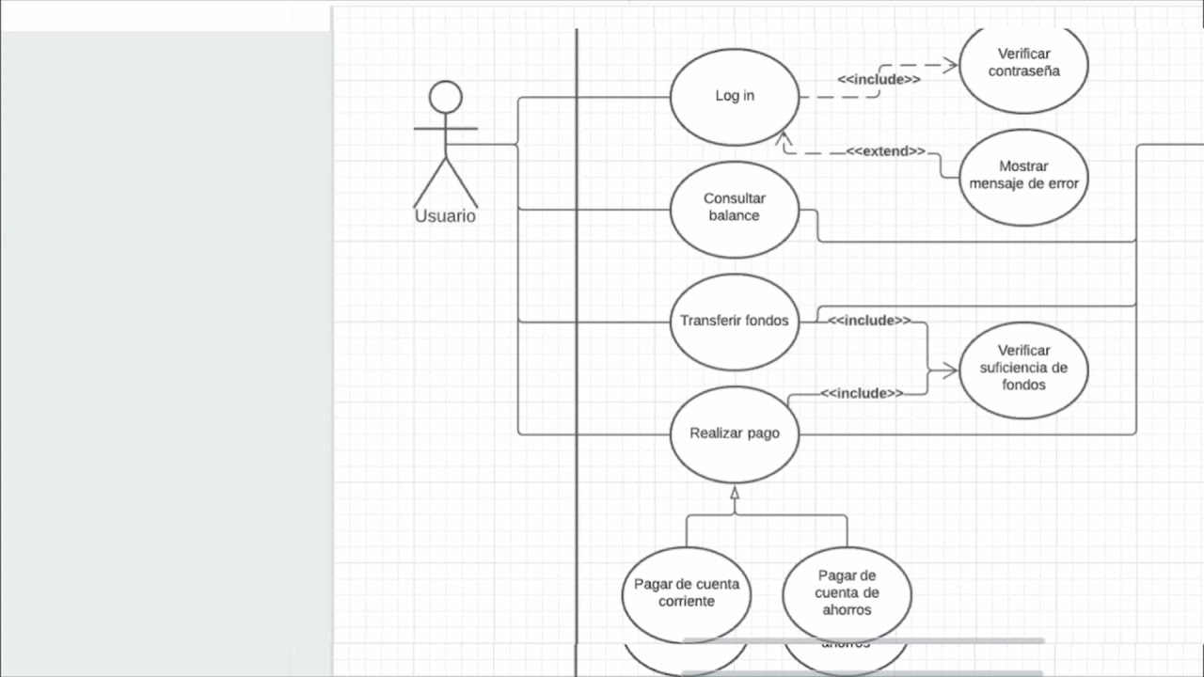1204x677 pixels.
Task: Select the 'Realizar pago' use case
Action: point(735,434)
